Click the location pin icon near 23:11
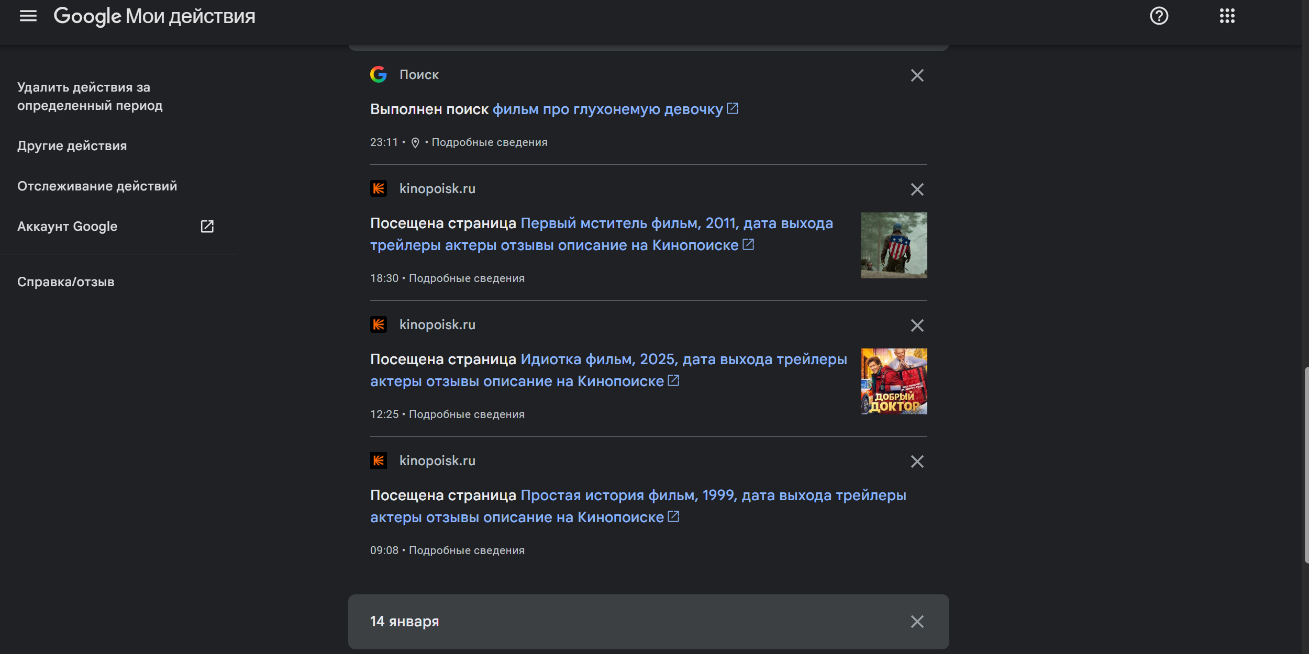Image resolution: width=1309 pixels, height=654 pixels. [415, 142]
